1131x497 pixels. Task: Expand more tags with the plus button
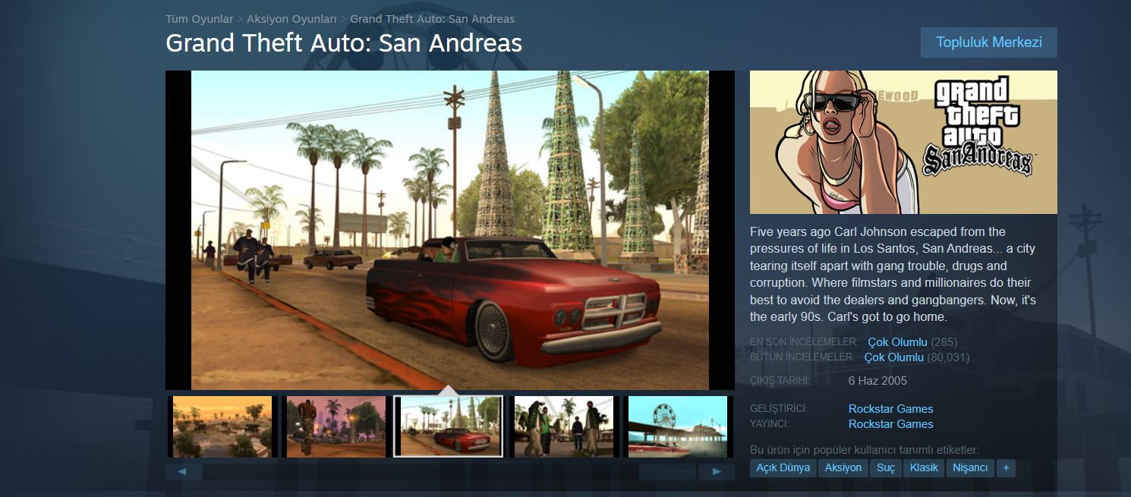(x=1006, y=468)
